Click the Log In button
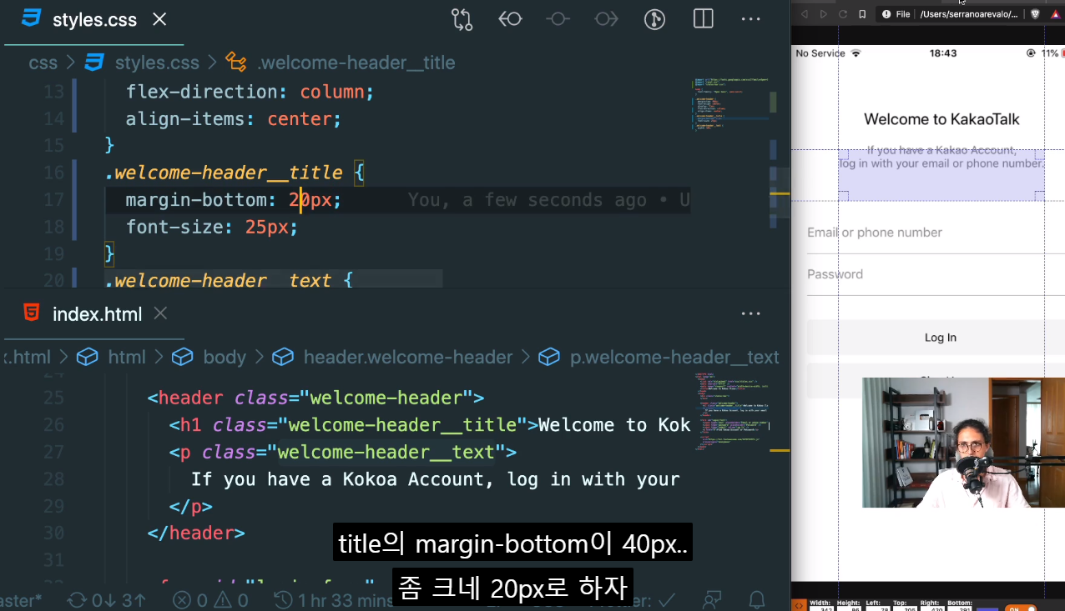 936,338
